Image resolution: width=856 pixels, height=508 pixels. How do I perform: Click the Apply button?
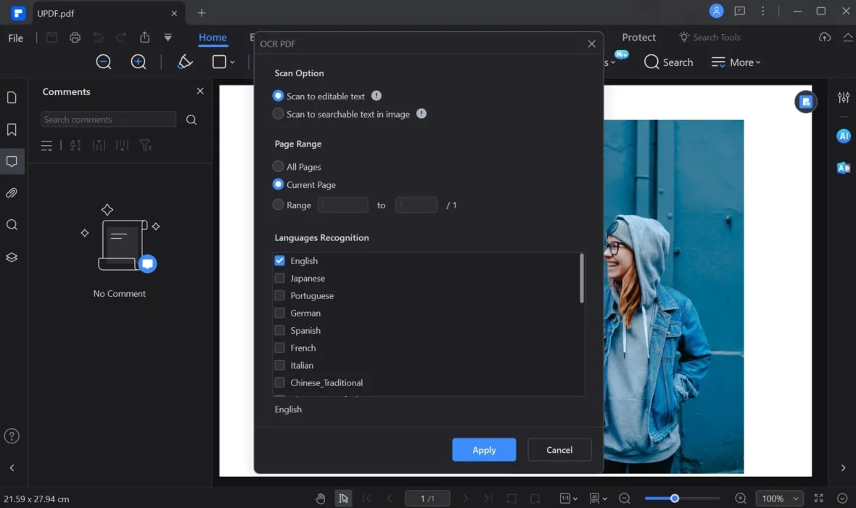484,450
